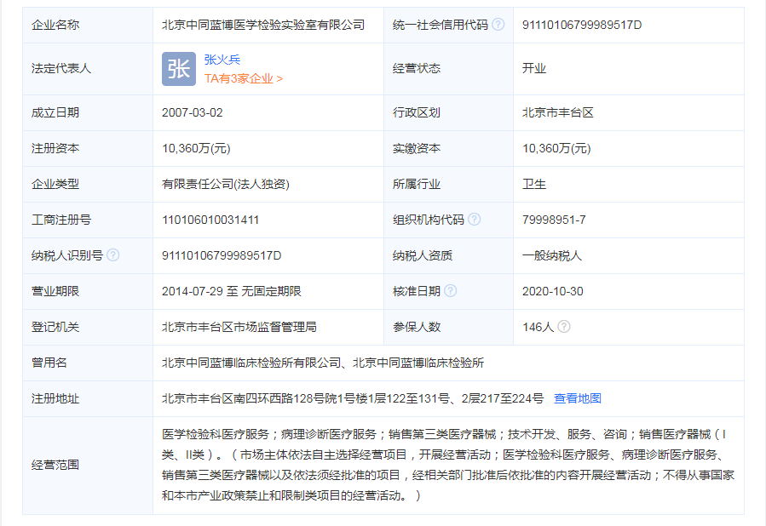Click help icon beside 组织机构代码
The image size is (766, 526).
coord(473,219)
